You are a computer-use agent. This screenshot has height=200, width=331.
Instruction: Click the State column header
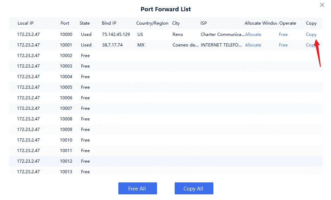point(85,23)
